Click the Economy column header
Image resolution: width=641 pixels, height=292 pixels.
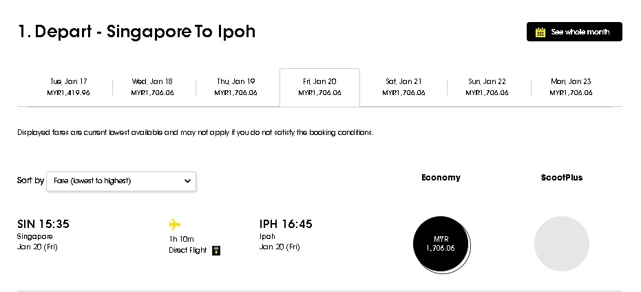[x=441, y=178]
